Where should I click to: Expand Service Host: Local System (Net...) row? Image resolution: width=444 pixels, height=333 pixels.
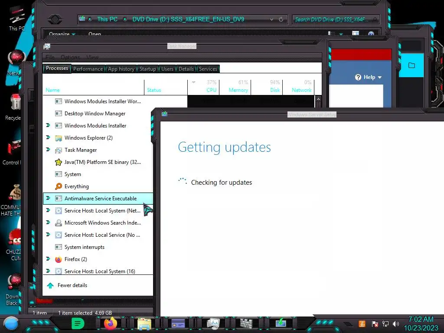coord(48,210)
